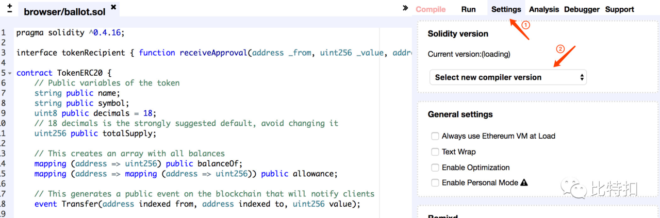Open the Run tab
Image resolution: width=660 pixels, height=218 pixels.
[468, 9]
